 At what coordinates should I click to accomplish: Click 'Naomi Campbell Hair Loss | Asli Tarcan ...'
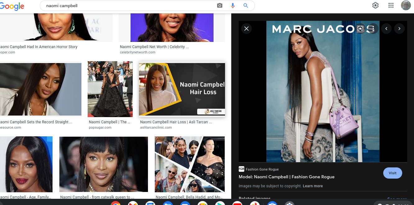click(176, 122)
